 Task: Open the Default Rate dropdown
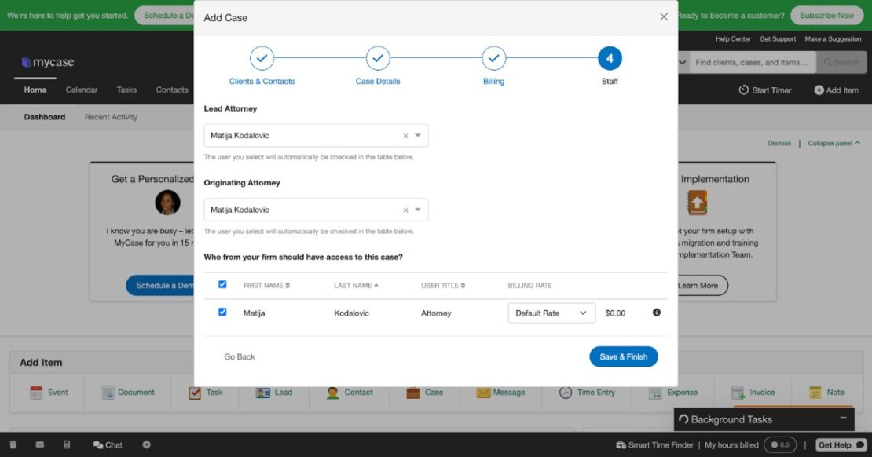click(x=551, y=313)
